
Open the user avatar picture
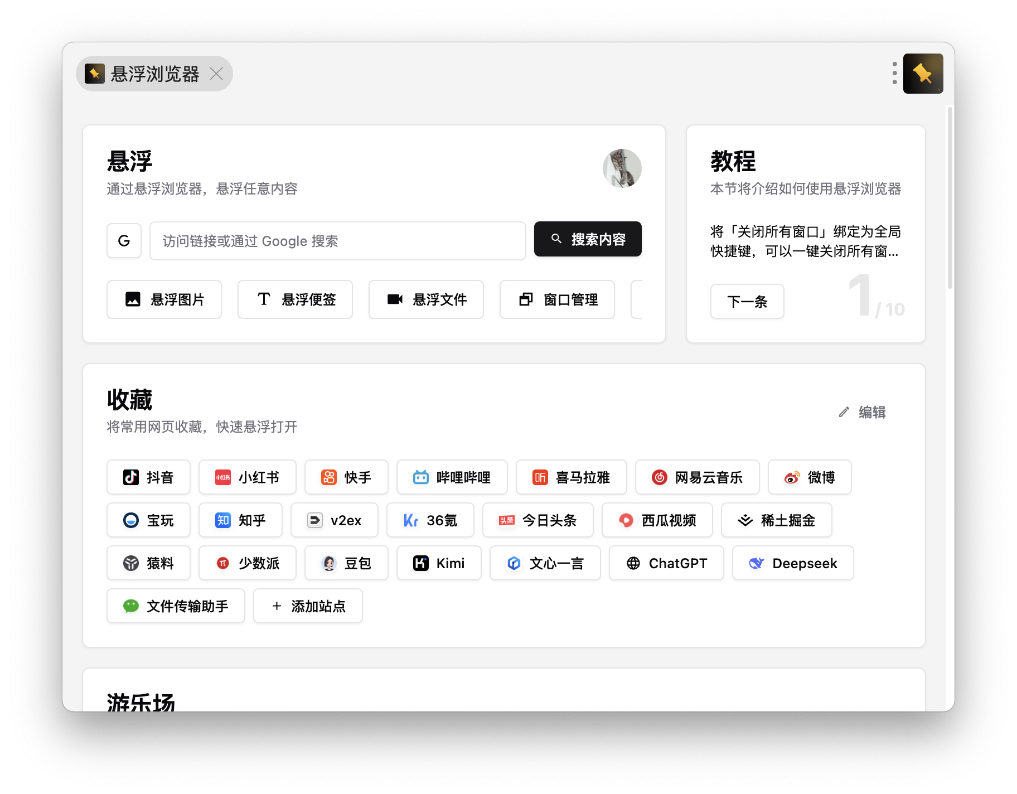click(x=622, y=168)
